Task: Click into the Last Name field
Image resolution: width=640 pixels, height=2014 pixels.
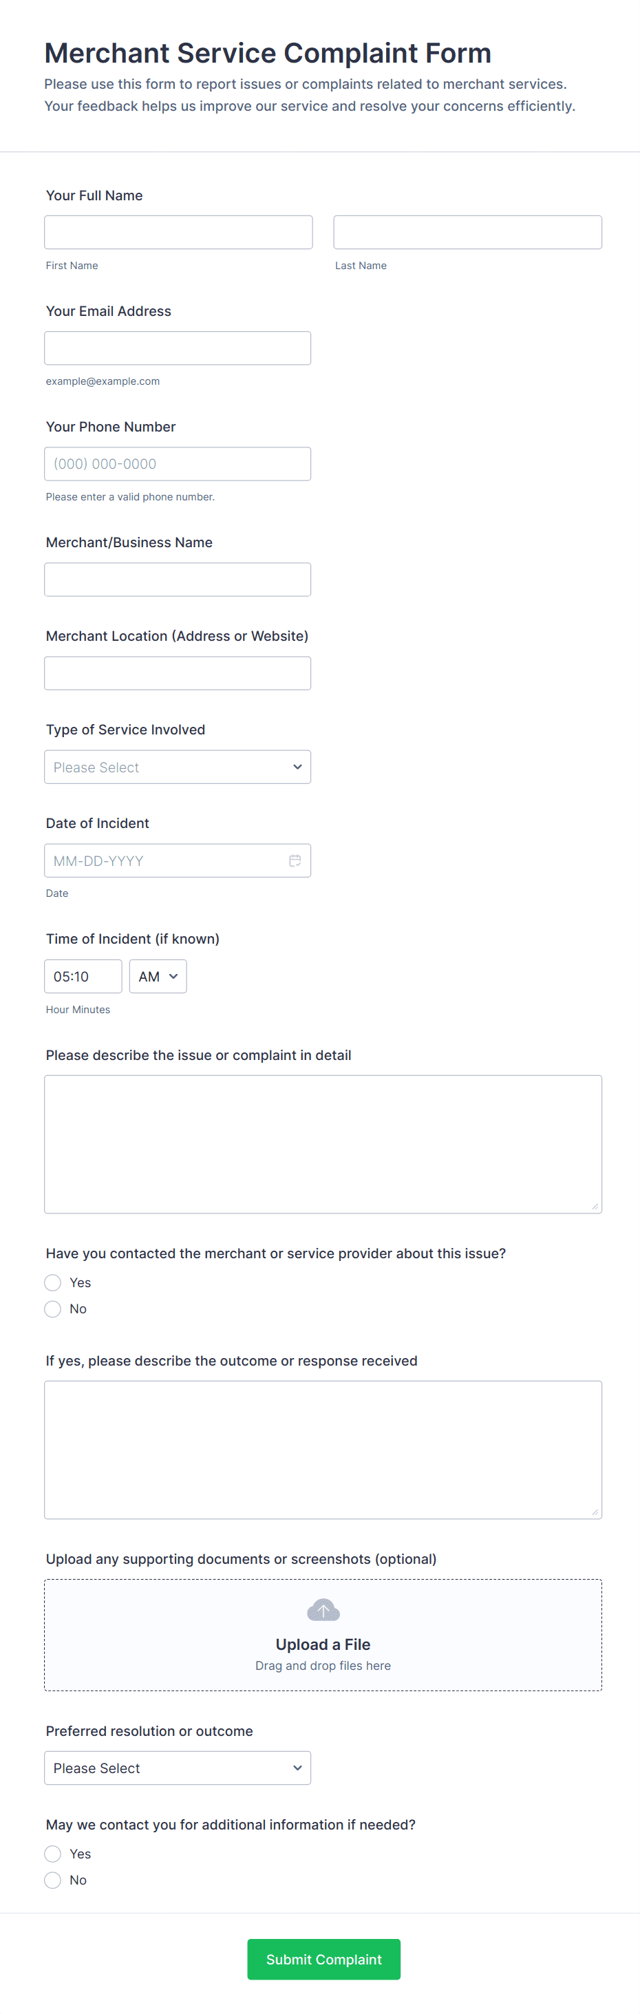Action: coord(467,232)
